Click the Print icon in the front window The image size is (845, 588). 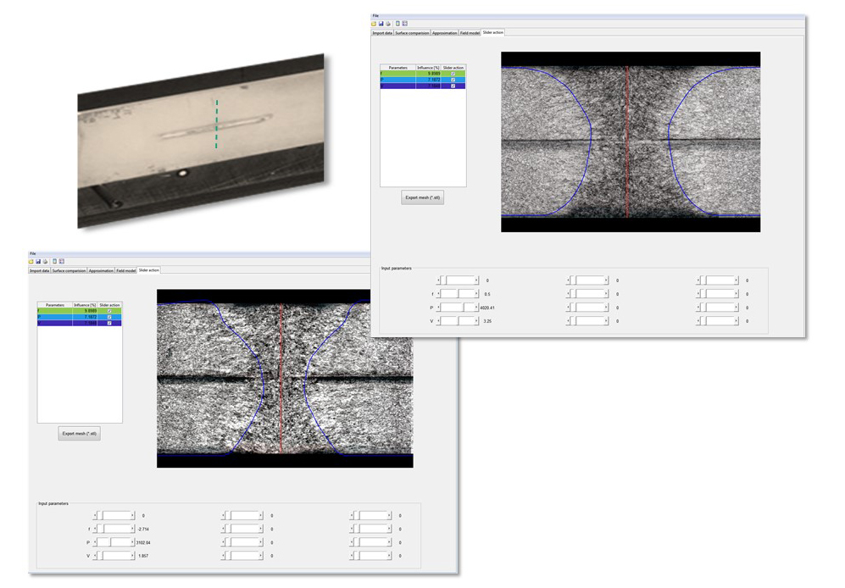388,24
